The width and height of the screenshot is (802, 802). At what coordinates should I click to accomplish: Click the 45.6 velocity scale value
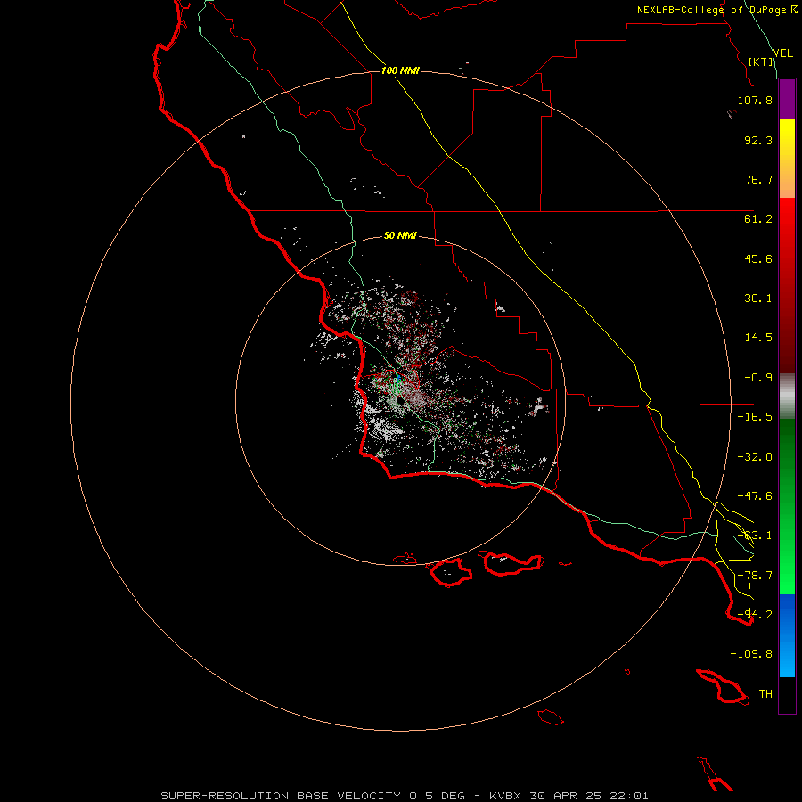coord(758,258)
